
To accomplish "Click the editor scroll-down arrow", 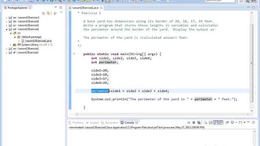I will coord(252,111).
